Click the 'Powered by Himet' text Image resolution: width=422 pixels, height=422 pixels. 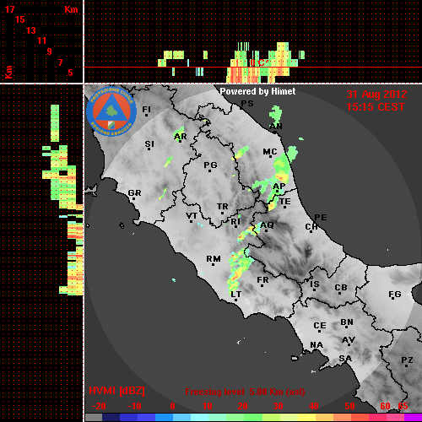(257, 91)
